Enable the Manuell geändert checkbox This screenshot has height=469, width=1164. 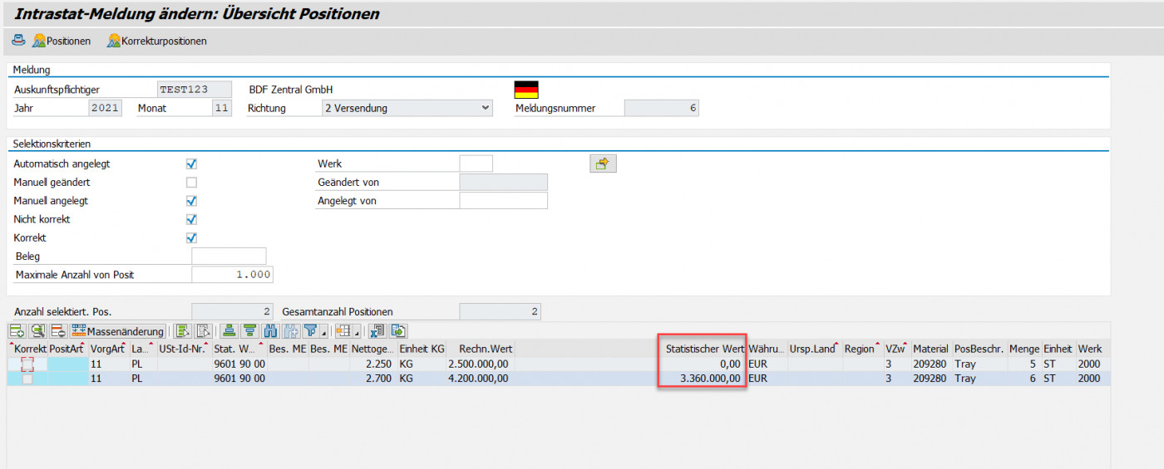[x=191, y=183]
